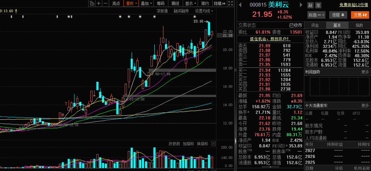
Task: Toggle the 融资融券 overlay
Action: pyautogui.click(x=181, y=11)
